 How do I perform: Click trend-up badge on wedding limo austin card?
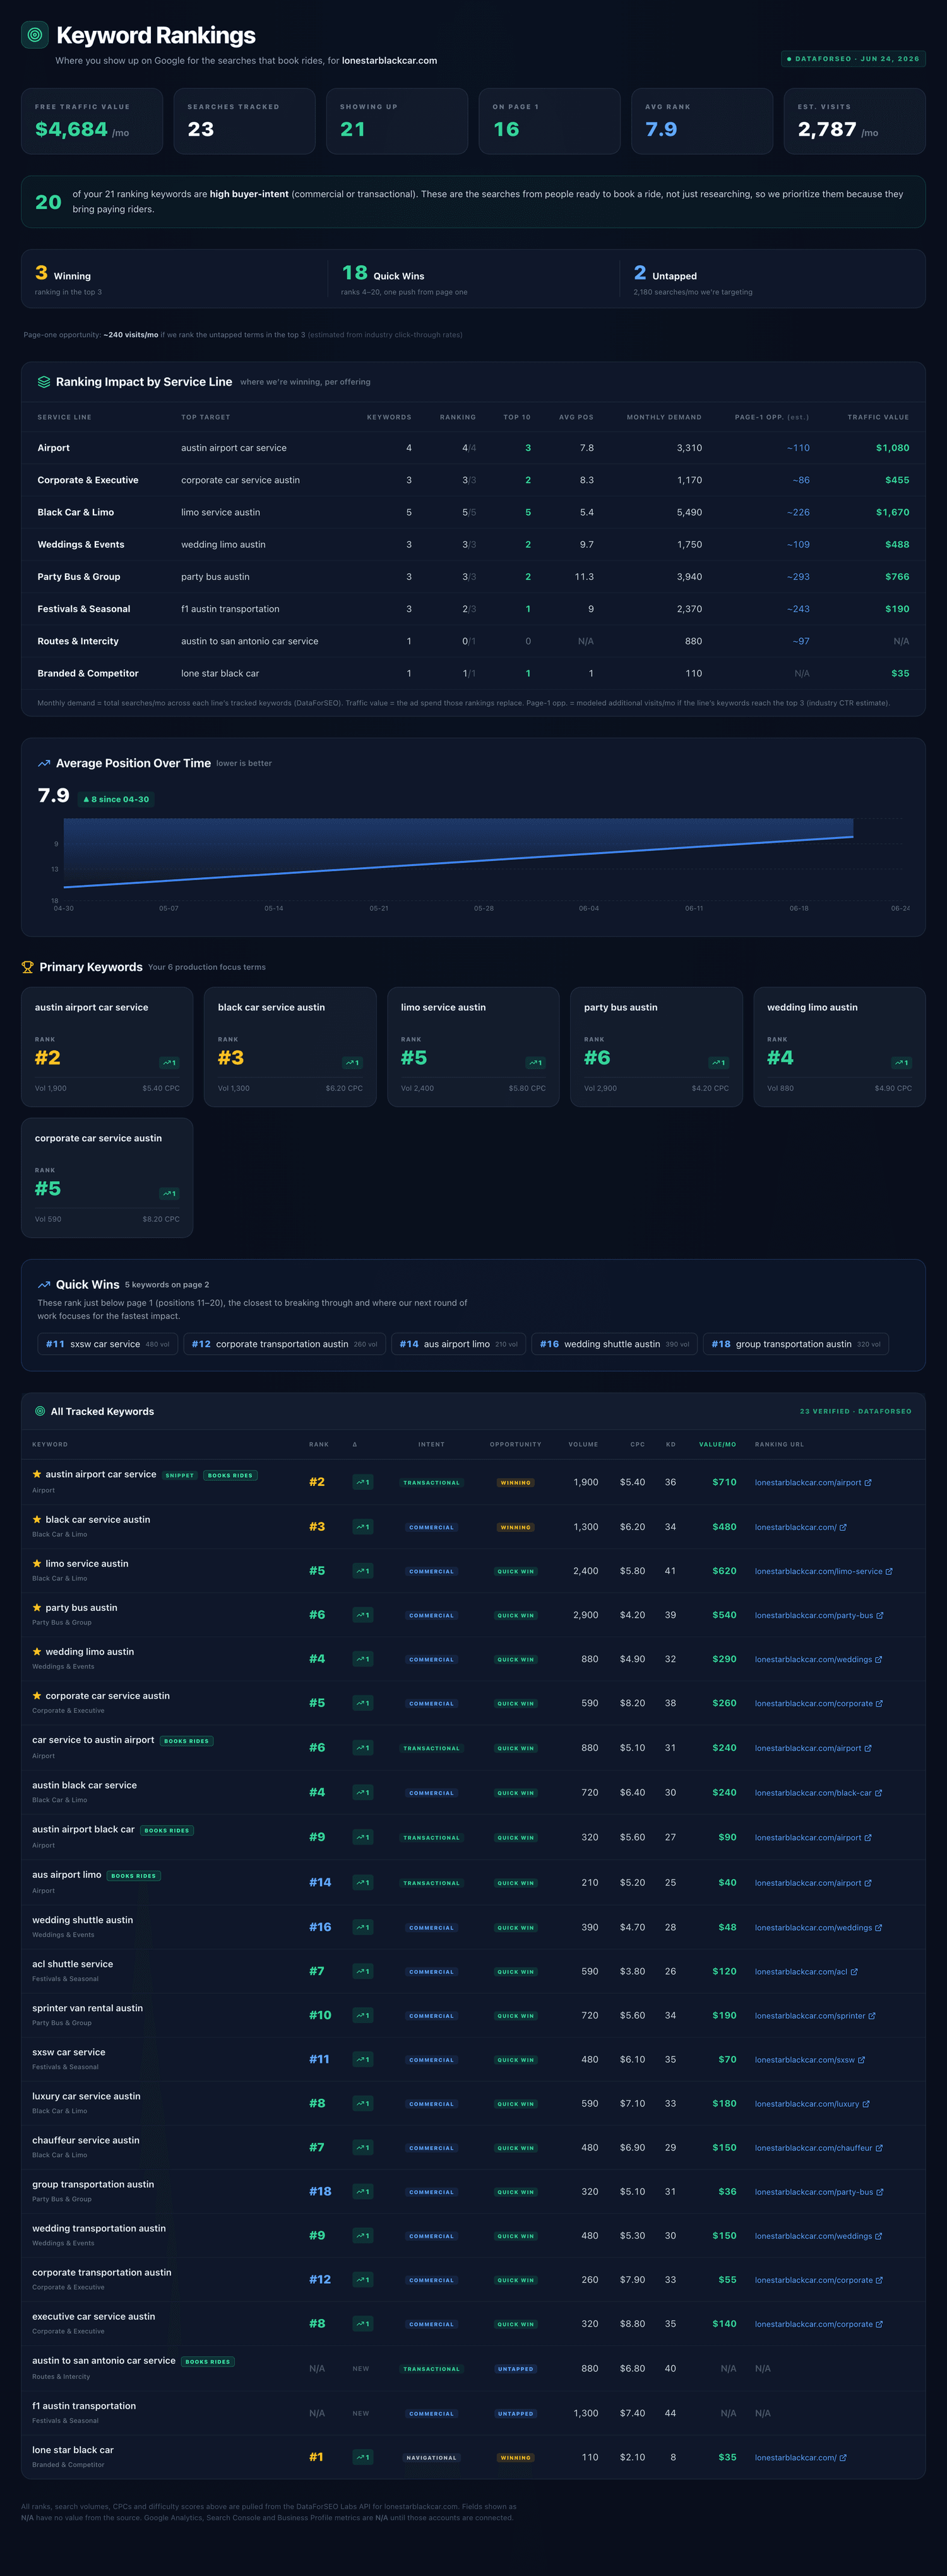[902, 1063]
